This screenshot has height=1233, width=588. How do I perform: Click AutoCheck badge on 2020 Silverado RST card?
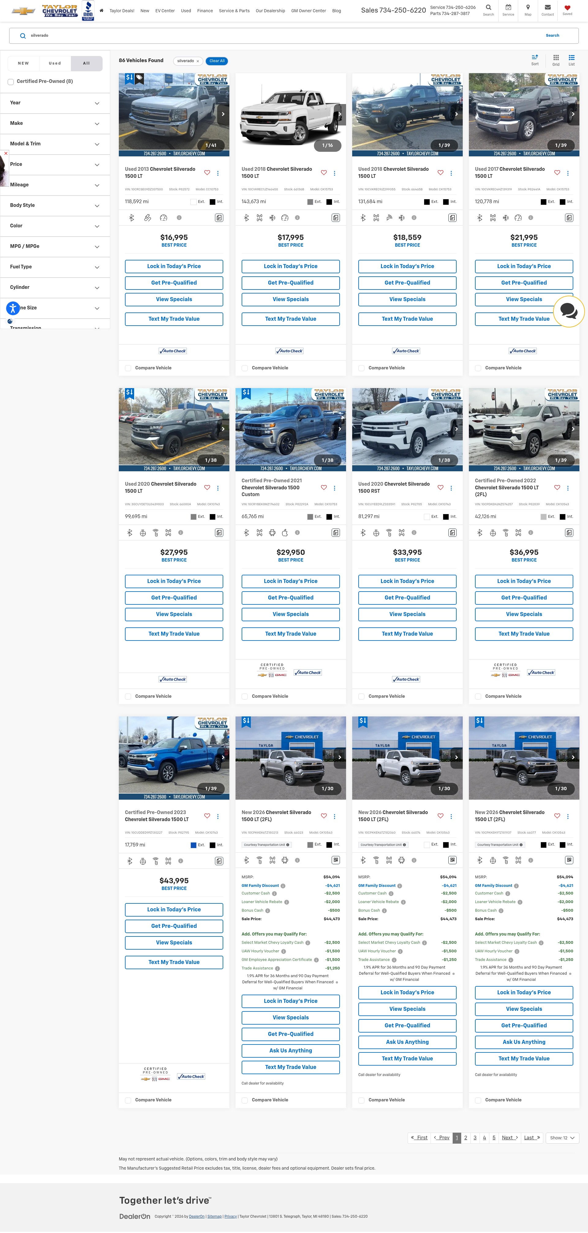click(406, 679)
